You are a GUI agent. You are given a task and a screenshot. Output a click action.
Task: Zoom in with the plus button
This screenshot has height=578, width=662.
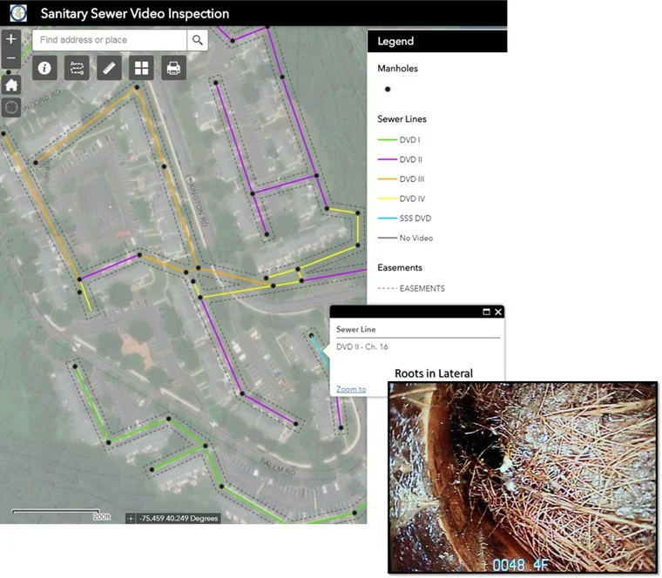(11, 39)
